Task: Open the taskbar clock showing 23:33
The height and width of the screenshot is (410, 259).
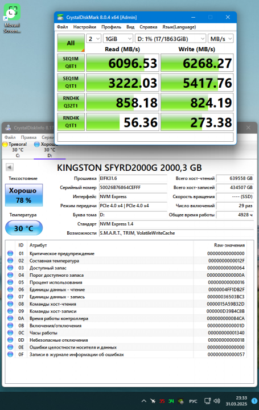Action: click(x=236, y=401)
